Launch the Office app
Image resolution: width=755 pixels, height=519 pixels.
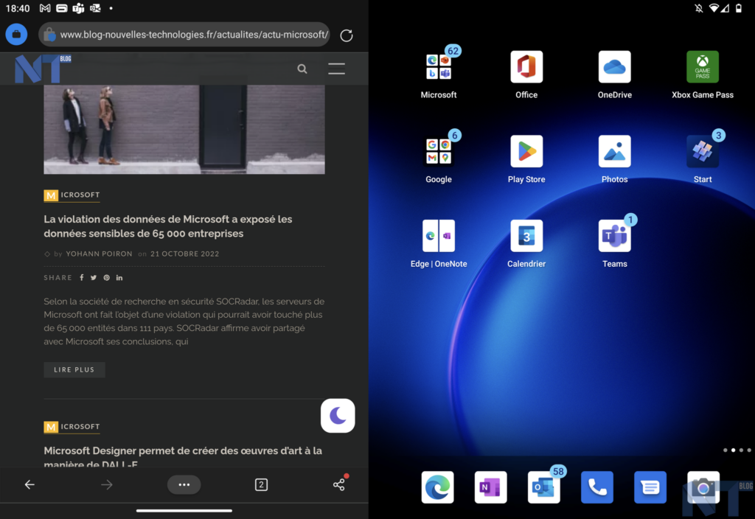(526, 67)
